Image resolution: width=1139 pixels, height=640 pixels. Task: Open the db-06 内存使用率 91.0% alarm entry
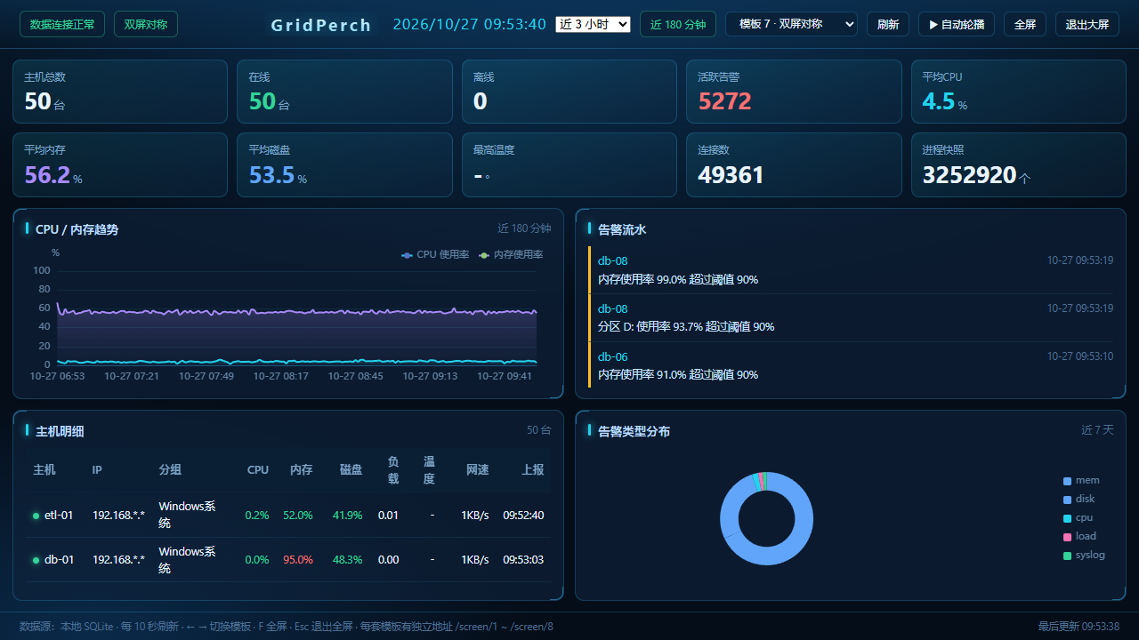tap(851, 365)
